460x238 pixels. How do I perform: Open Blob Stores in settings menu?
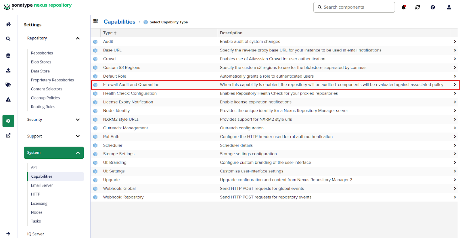[x=41, y=62]
